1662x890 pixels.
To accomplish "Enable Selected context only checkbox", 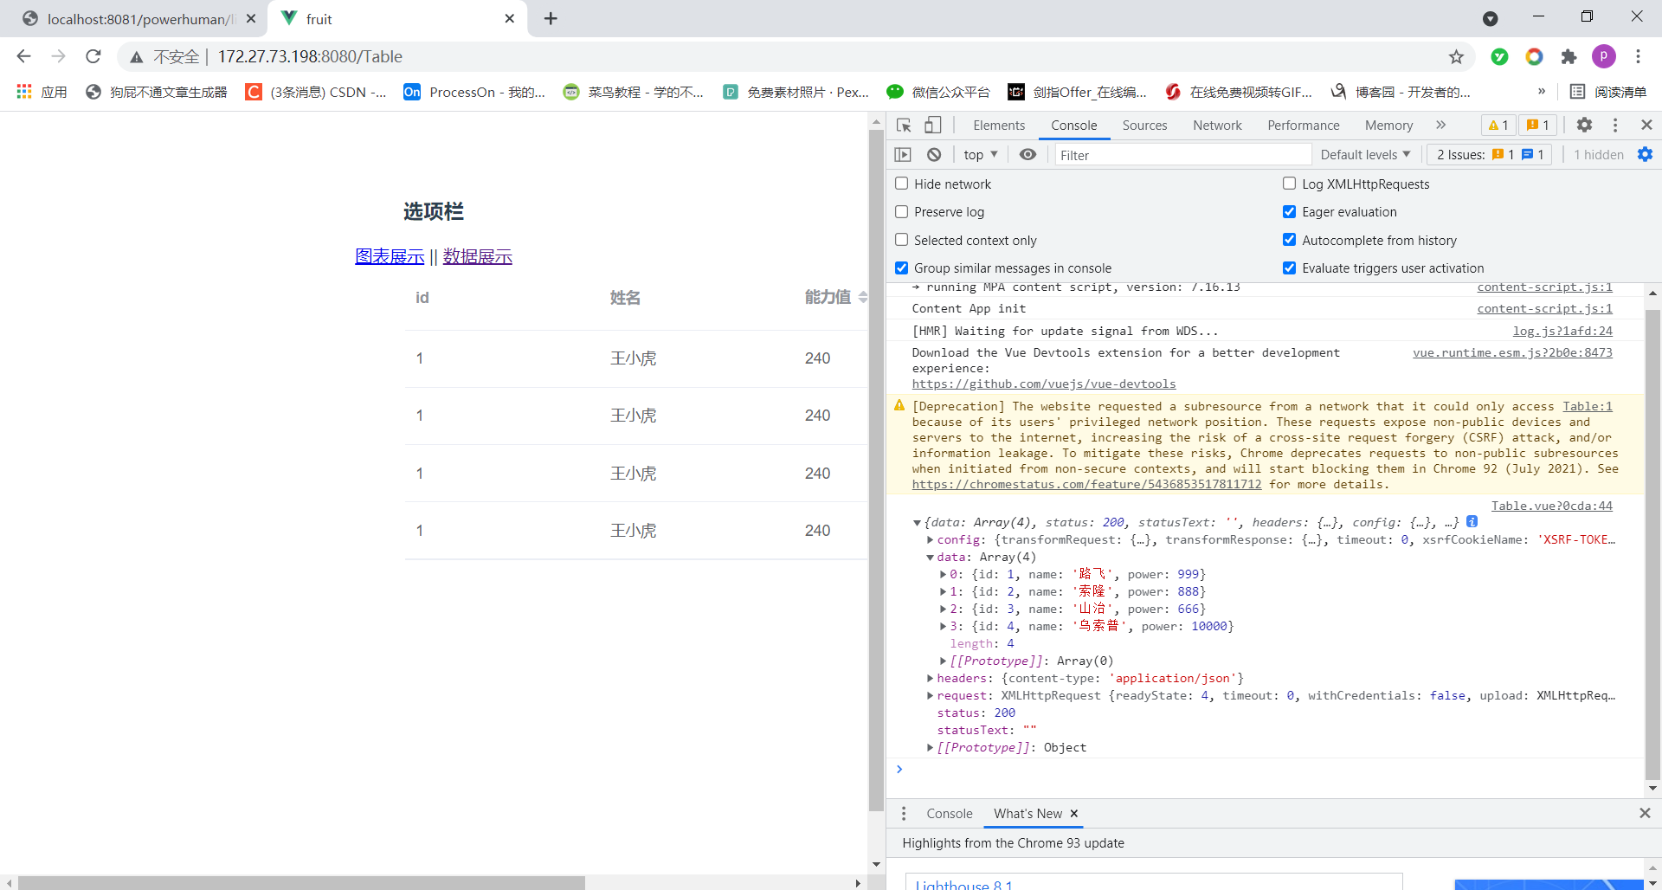I will point(902,240).
